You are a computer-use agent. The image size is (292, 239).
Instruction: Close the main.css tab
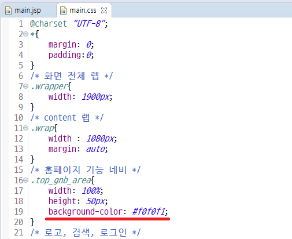coord(104,10)
